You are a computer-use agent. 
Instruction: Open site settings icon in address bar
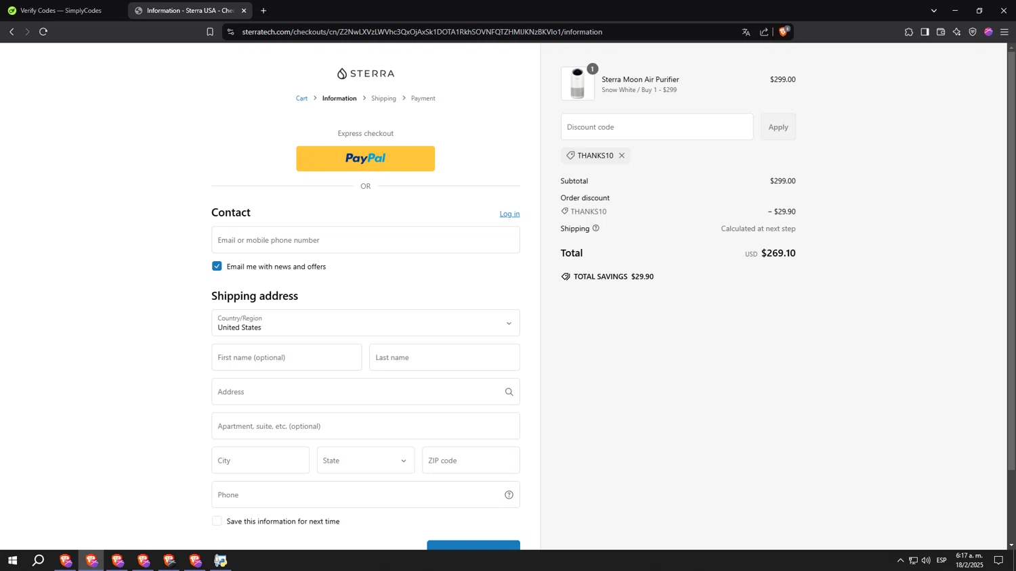231,32
